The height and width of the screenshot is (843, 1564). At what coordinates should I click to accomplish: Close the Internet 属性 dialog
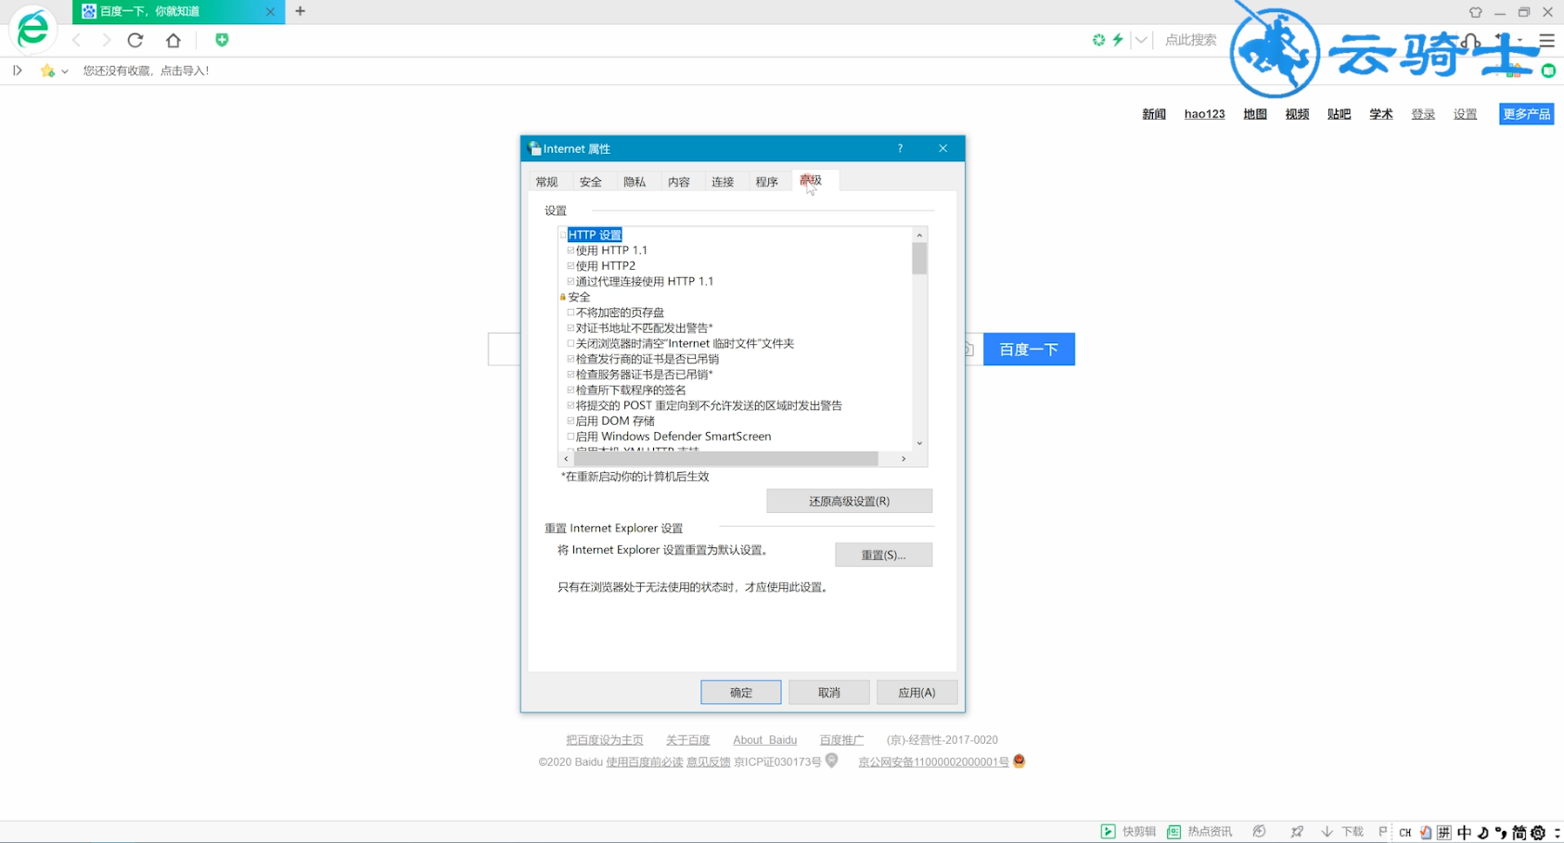point(942,148)
